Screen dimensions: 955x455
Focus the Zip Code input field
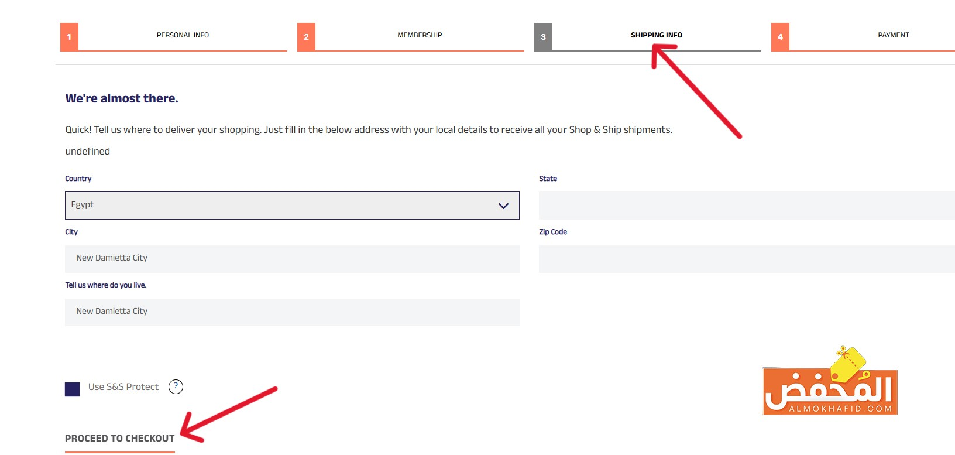click(746, 259)
